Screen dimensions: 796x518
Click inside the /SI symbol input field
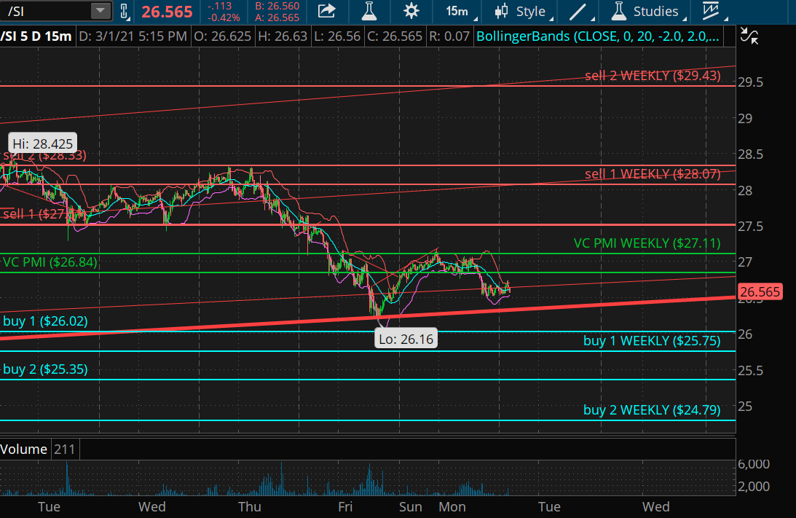pyautogui.click(x=44, y=10)
